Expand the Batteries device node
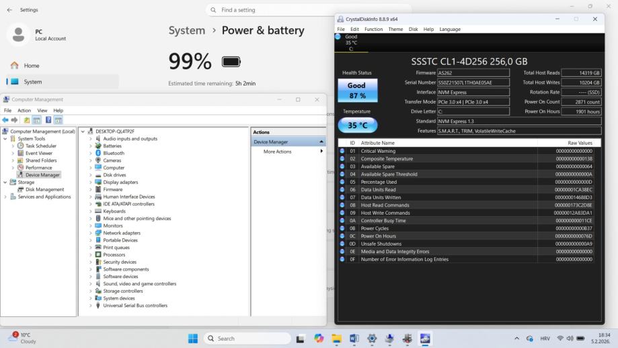The height and width of the screenshot is (348, 618). (90, 146)
